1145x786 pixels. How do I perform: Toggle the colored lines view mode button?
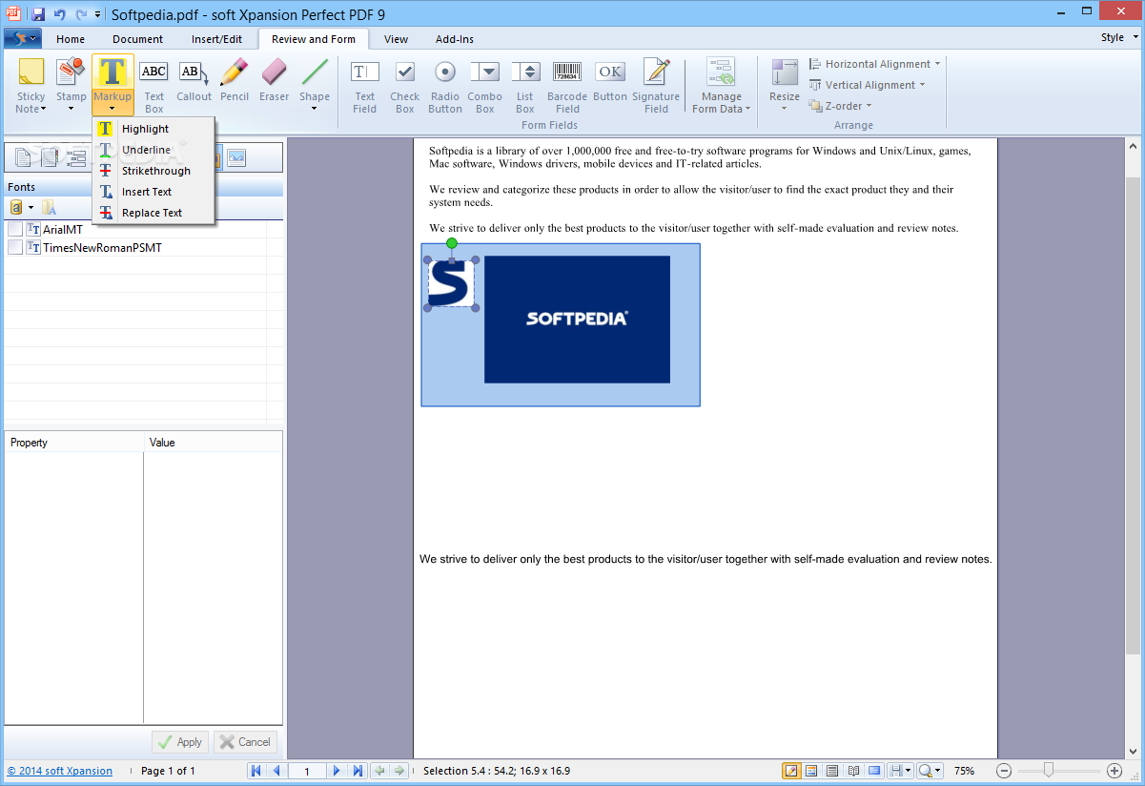[x=811, y=771]
